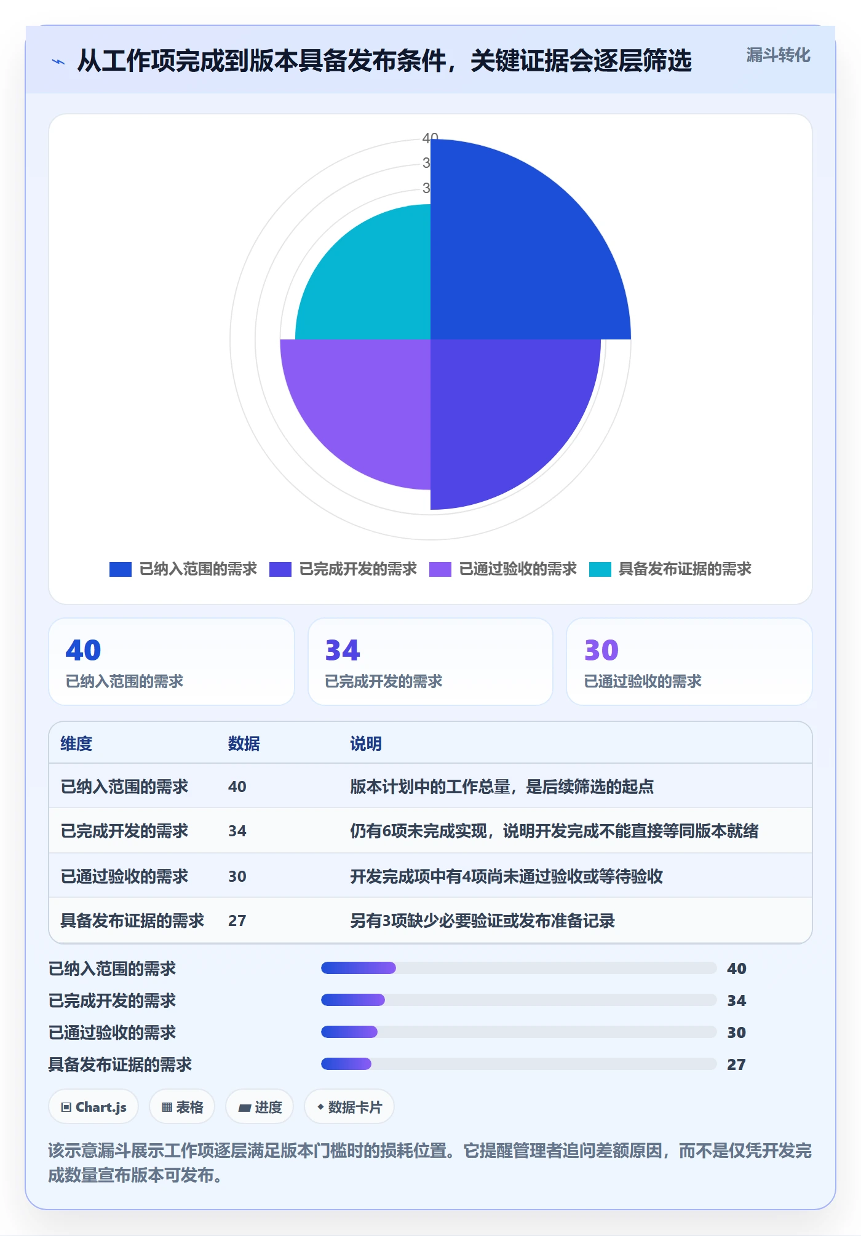Click the 数据卡片 chip
861x1236 pixels.
[x=349, y=1107]
